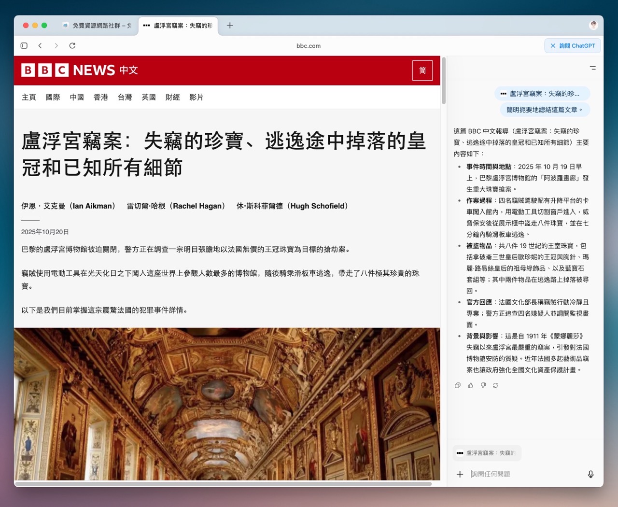The height and width of the screenshot is (507, 618).
Task: Click the sidebar toggle icon in toolbar
Action: (x=24, y=45)
